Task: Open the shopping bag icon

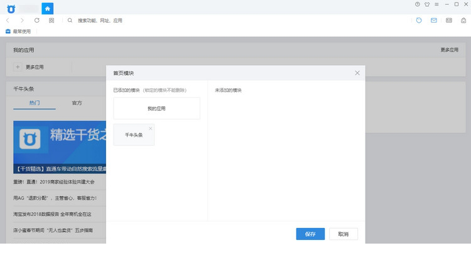Action: (x=463, y=21)
